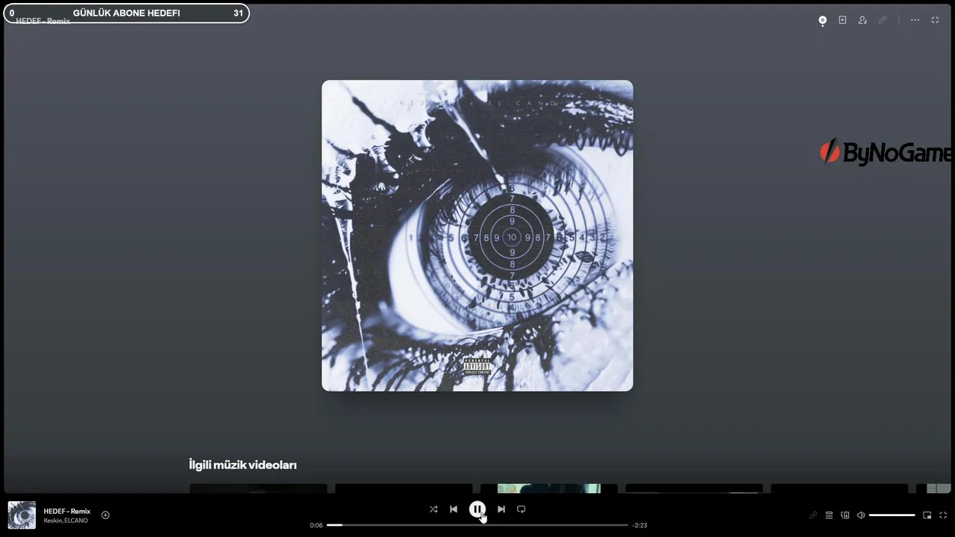
Task: Switch to video icon in top bar
Action: (842, 20)
